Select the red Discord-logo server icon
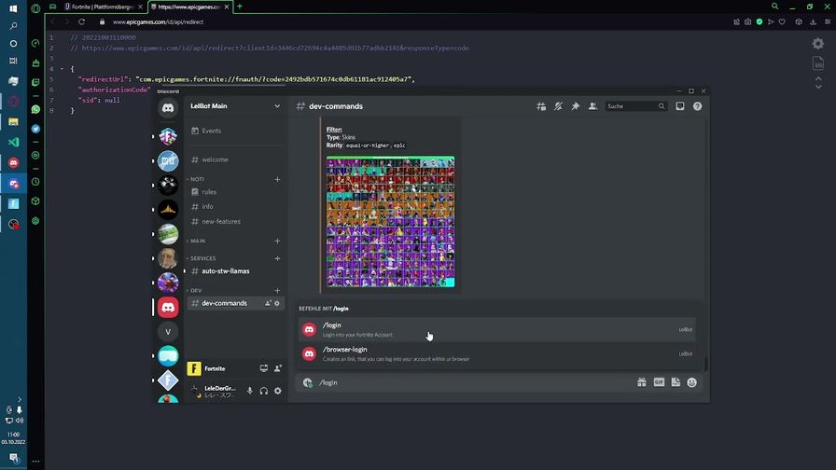 coord(168,308)
